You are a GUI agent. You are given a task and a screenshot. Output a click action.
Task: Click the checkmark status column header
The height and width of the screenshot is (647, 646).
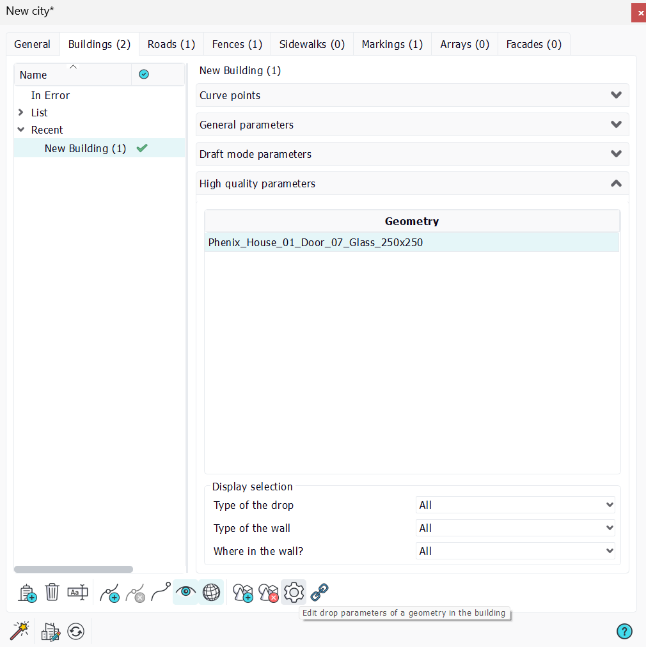tap(144, 74)
